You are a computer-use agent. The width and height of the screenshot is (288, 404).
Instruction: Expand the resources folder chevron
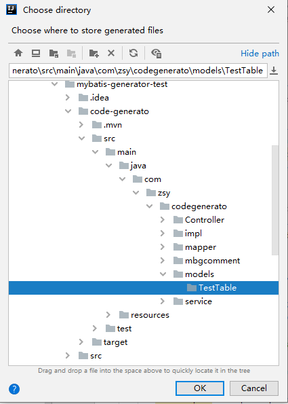108,315
